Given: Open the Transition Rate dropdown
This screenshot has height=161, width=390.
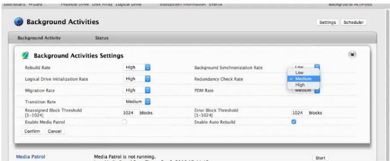Looking at the screenshot, I should 137,101.
